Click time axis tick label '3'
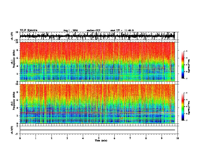The height and width of the screenshot is (155, 200). click(x=67, y=138)
